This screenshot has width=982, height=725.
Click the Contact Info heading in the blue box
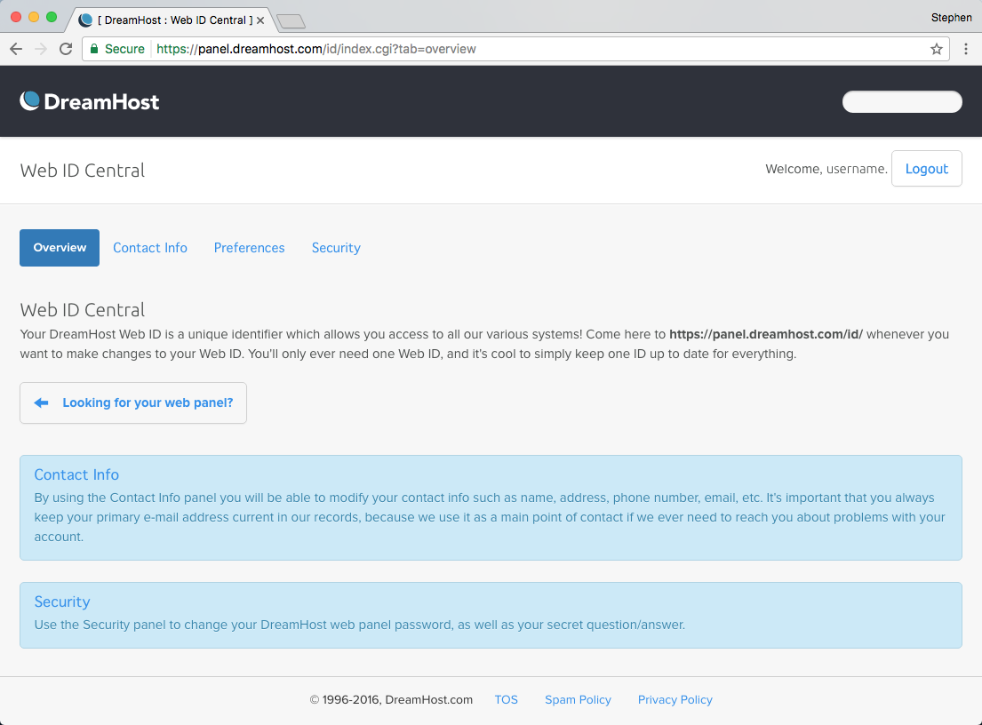(76, 474)
